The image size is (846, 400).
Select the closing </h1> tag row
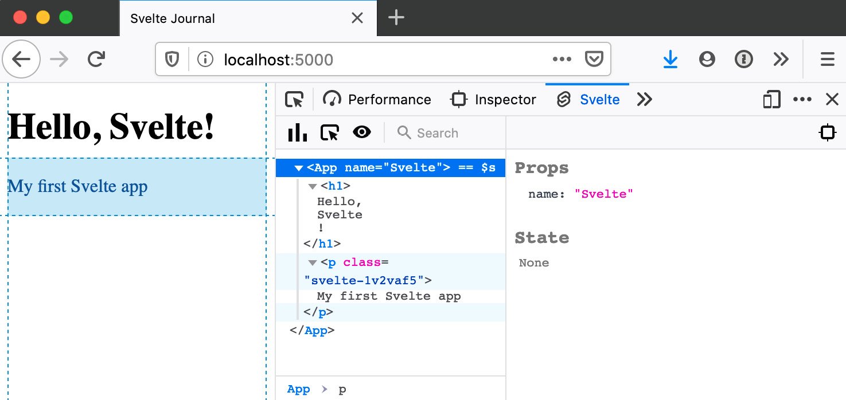pos(391,244)
